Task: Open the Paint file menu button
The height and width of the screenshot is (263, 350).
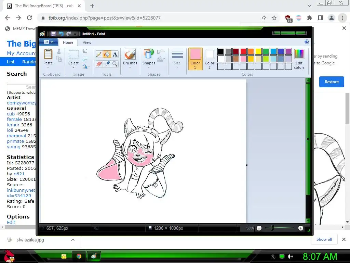Action: [x=49, y=42]
